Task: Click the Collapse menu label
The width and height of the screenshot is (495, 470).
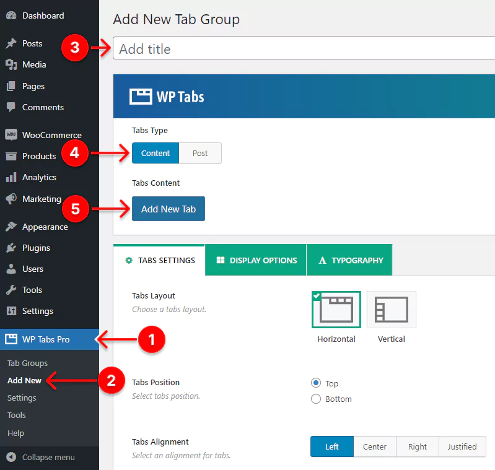Action: pyautogui.click(x=48, y=457)
